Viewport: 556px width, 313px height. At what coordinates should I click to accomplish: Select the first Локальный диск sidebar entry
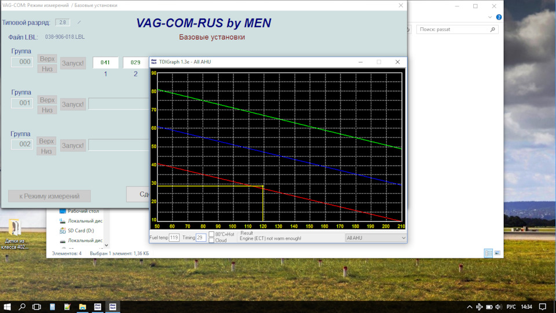(85, 221)
